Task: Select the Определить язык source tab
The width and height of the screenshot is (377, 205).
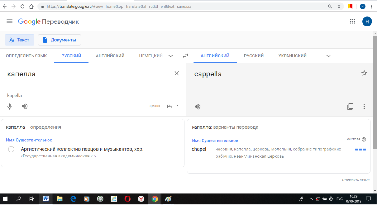Action: coord(27,56)
